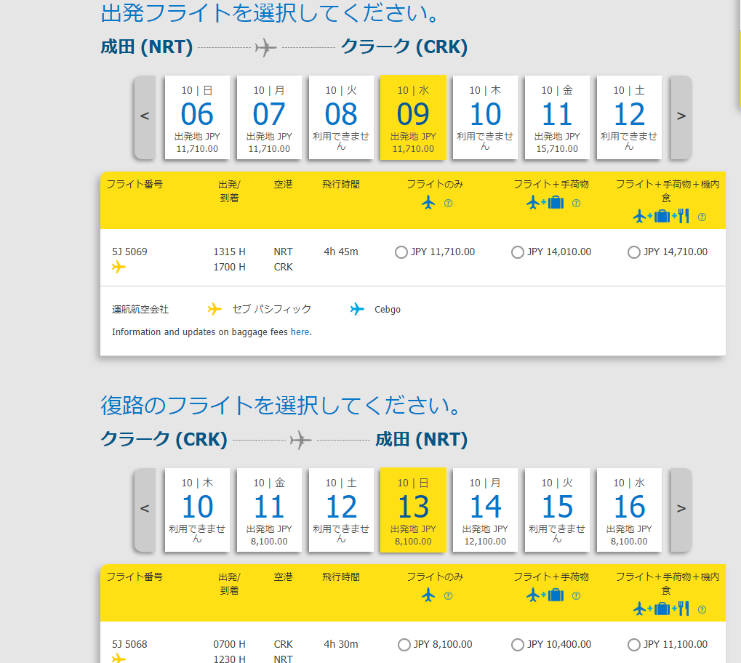Pick outbound date Sunday 06

pyautogui.click(x=197, y=117)
